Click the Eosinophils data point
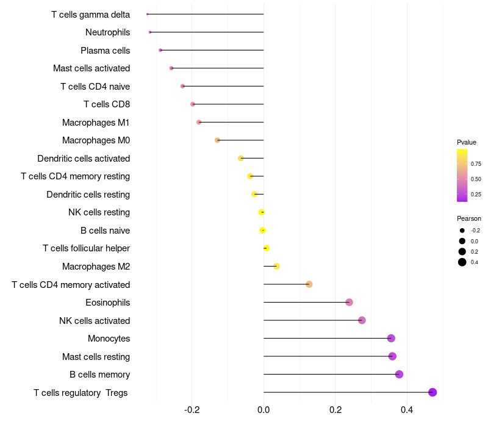The image size is (488, 427). (x=349, y=302)
